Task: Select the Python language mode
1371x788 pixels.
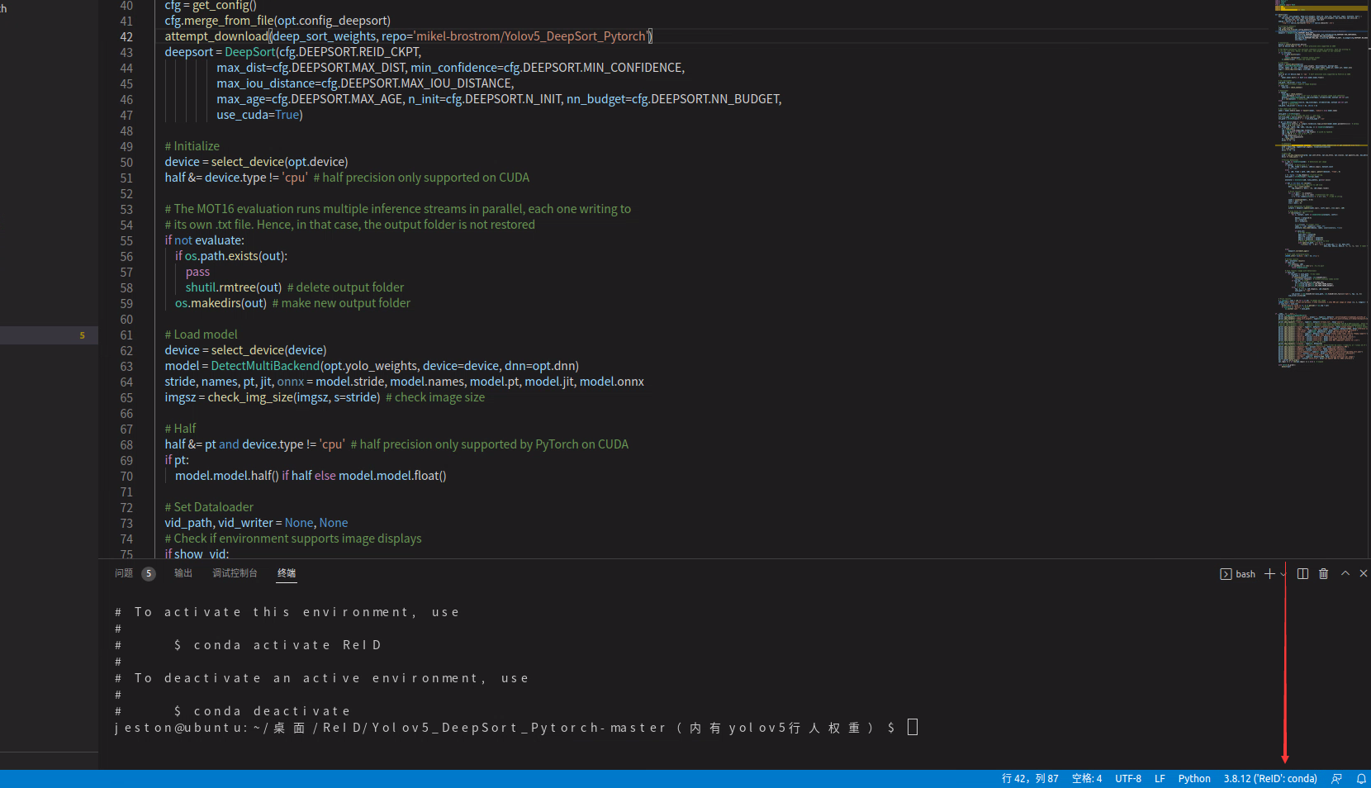Action: point(1194,779)
